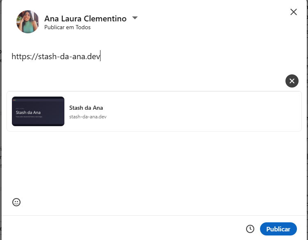
Task: Click the stash-da-ana.dev domain under preview title
Action: (88, 117)
